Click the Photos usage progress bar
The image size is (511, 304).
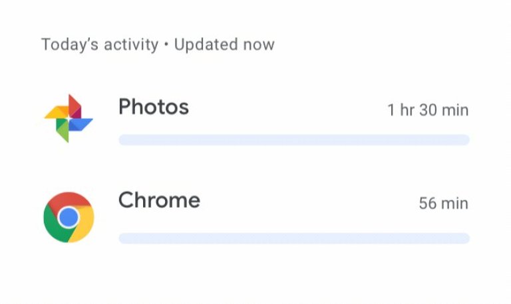pyautogui.click(x=293, y=140)
